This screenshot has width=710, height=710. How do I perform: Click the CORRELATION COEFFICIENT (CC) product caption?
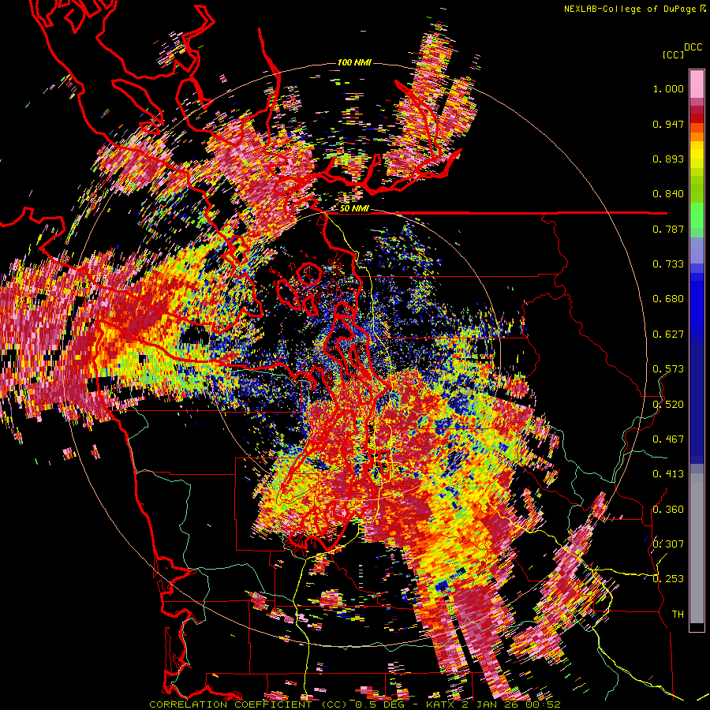pyautogui.click(x=248, y=704)
